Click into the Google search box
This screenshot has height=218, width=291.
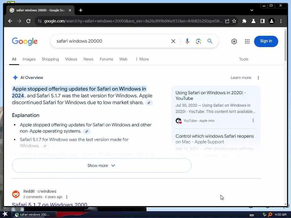[111, 41]
